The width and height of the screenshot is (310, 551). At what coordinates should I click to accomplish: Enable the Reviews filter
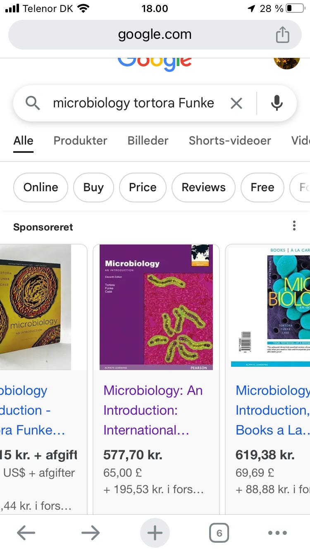tap(203, 187)
